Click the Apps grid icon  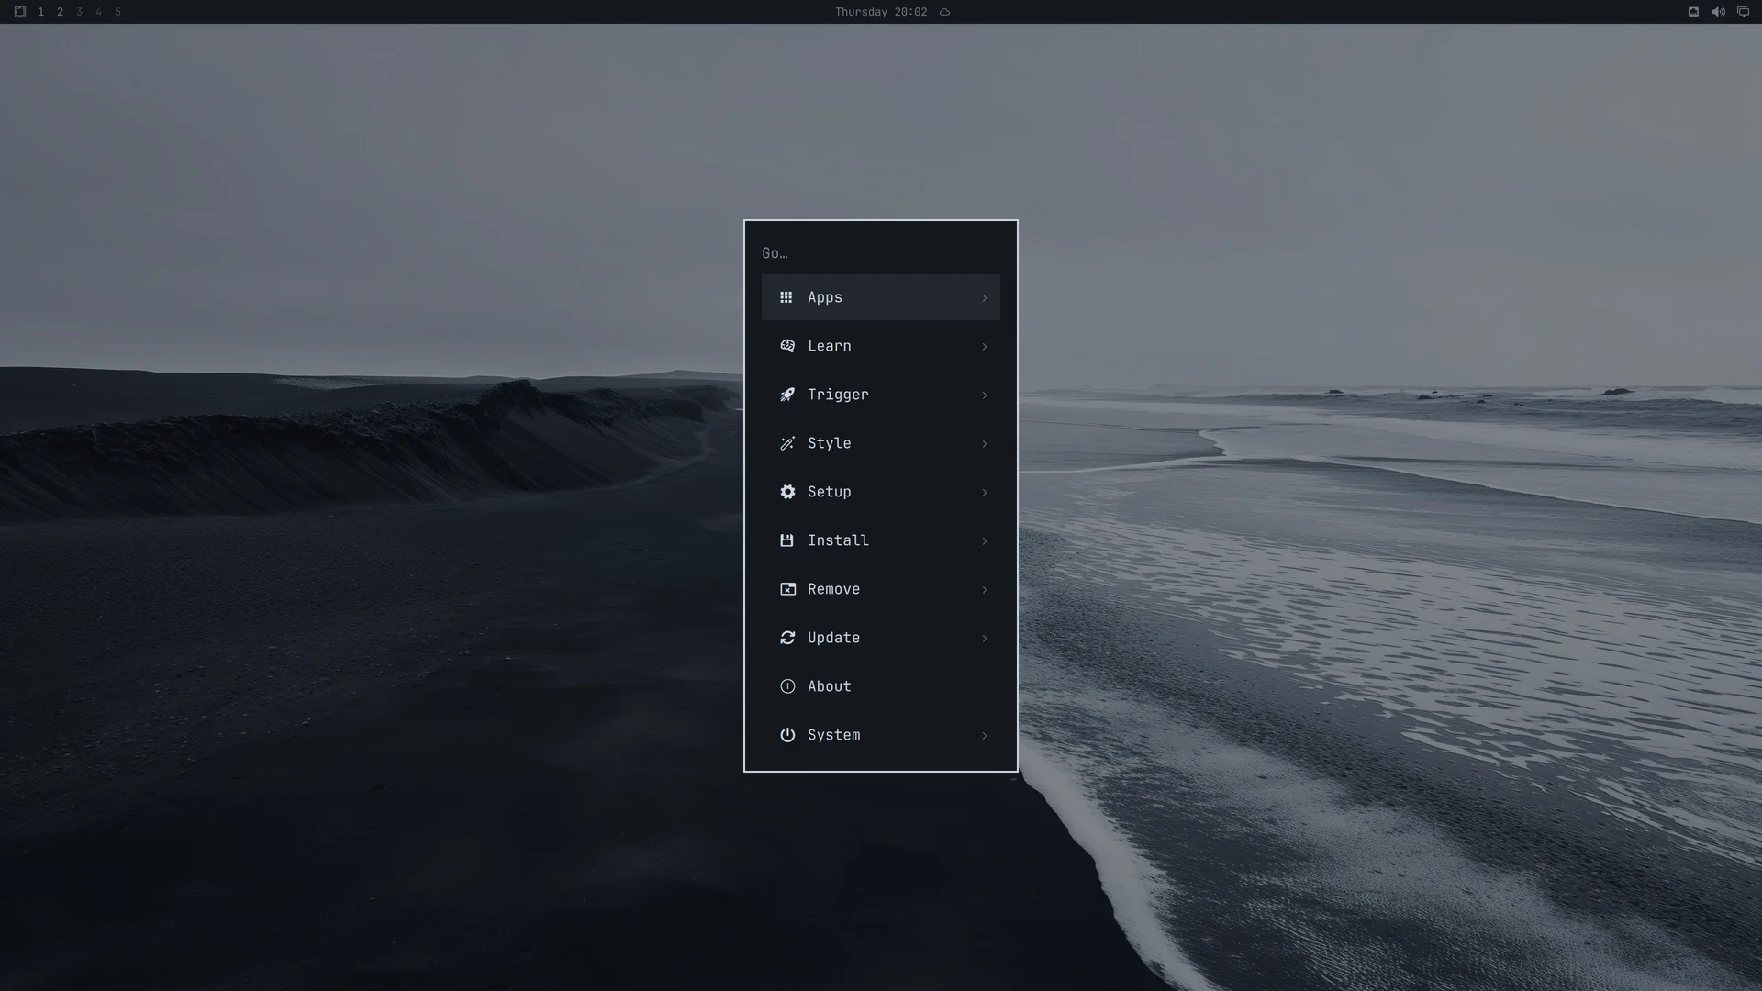pos(786,297)
